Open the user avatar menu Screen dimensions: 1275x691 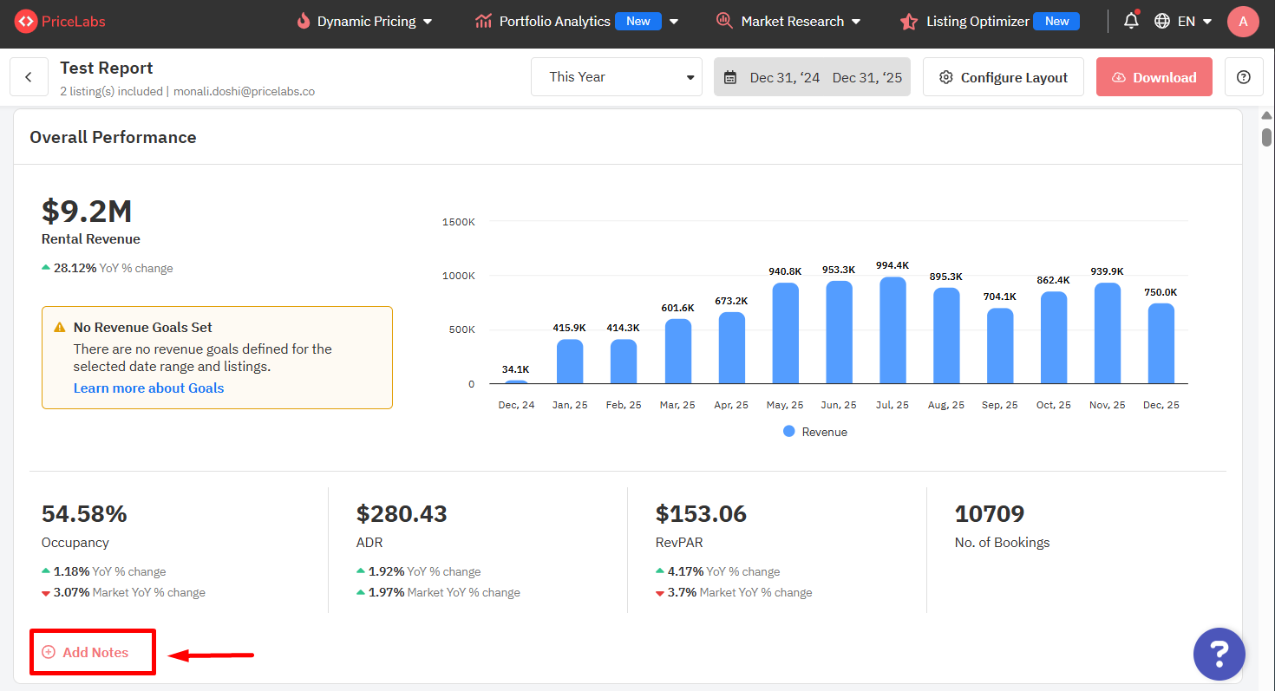click(x=1243, y=22)
